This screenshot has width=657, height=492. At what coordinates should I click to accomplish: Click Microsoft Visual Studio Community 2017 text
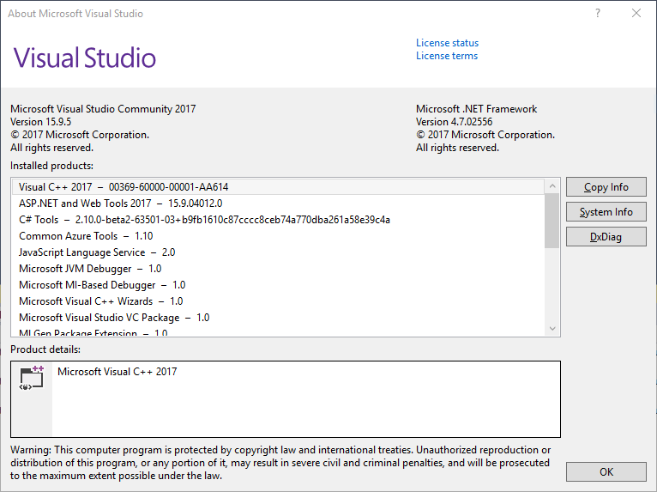coord(103,109)
